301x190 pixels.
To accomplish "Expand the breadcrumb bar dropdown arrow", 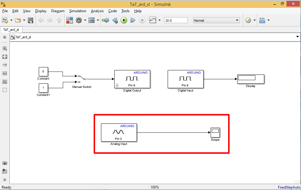I will 297,37.
